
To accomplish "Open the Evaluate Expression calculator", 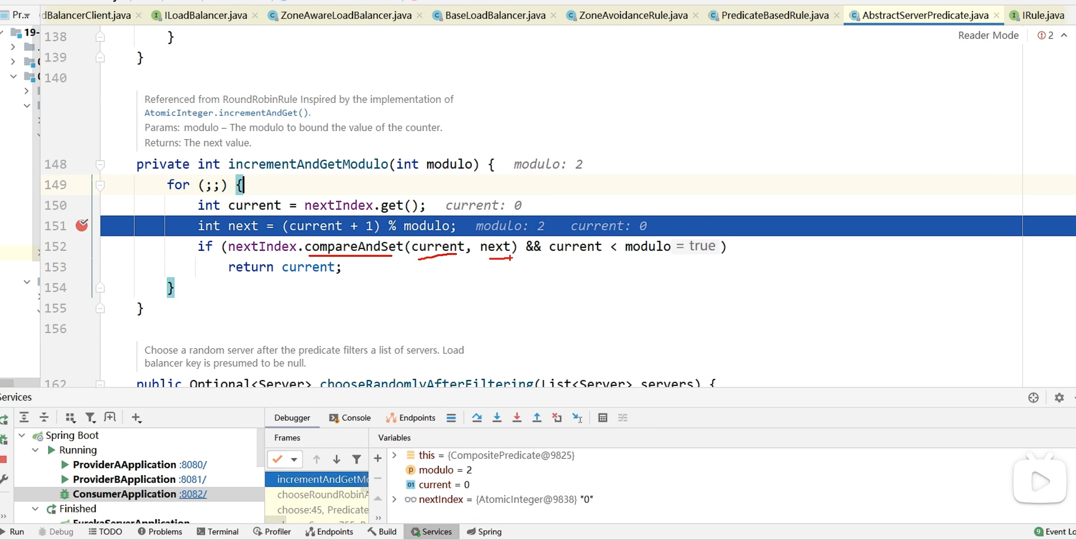I will click(602, 418).
